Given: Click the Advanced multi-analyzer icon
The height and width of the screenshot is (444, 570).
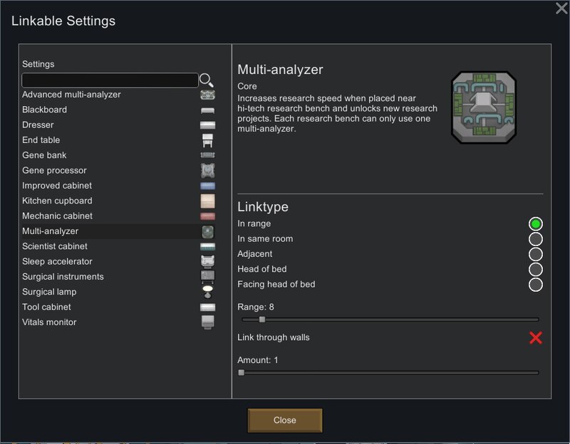Looking at the screenshot, I should 207,95.
